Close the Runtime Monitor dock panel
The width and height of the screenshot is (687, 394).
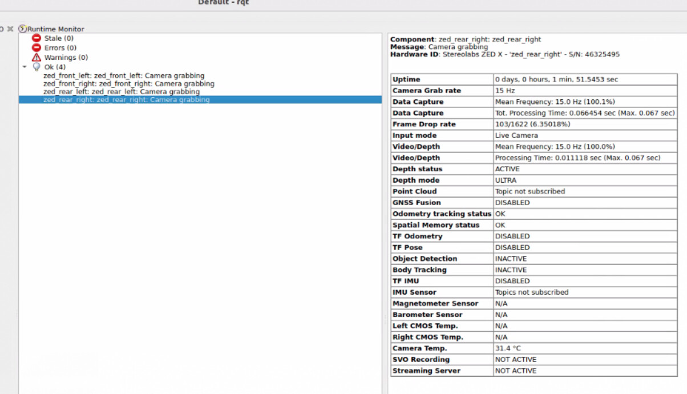pyautogui.click(x=10, y=29)
